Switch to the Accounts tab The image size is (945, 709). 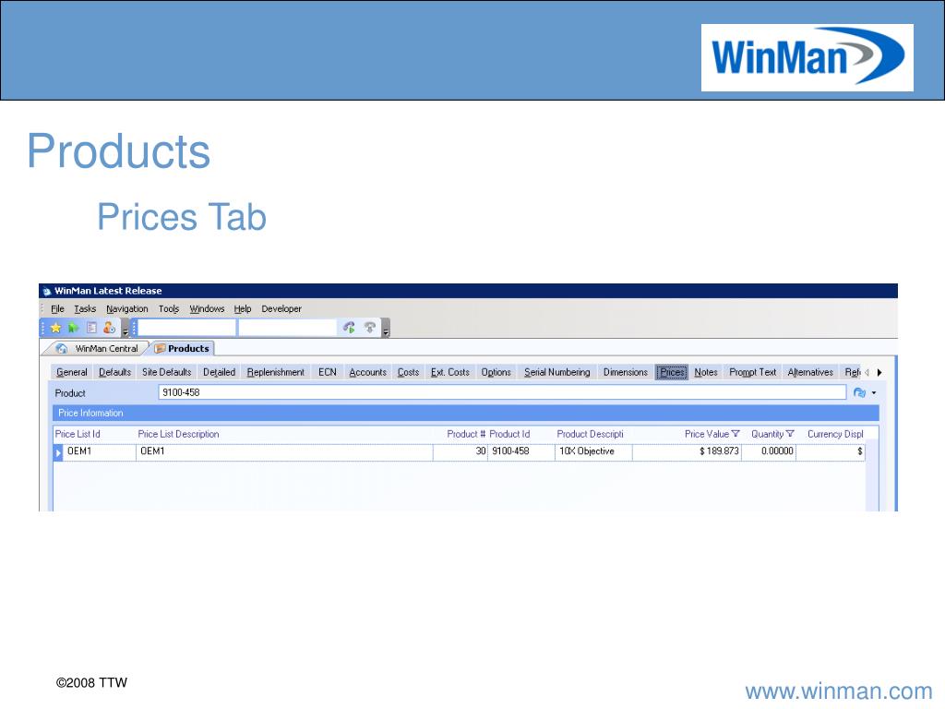click(x=367, y=373)
